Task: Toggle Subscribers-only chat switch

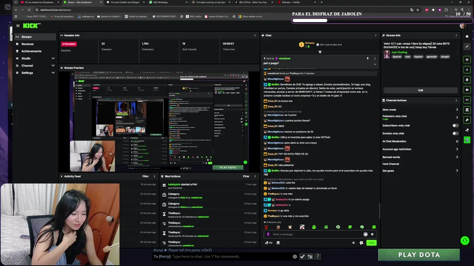Action: [x=455, y=126]
